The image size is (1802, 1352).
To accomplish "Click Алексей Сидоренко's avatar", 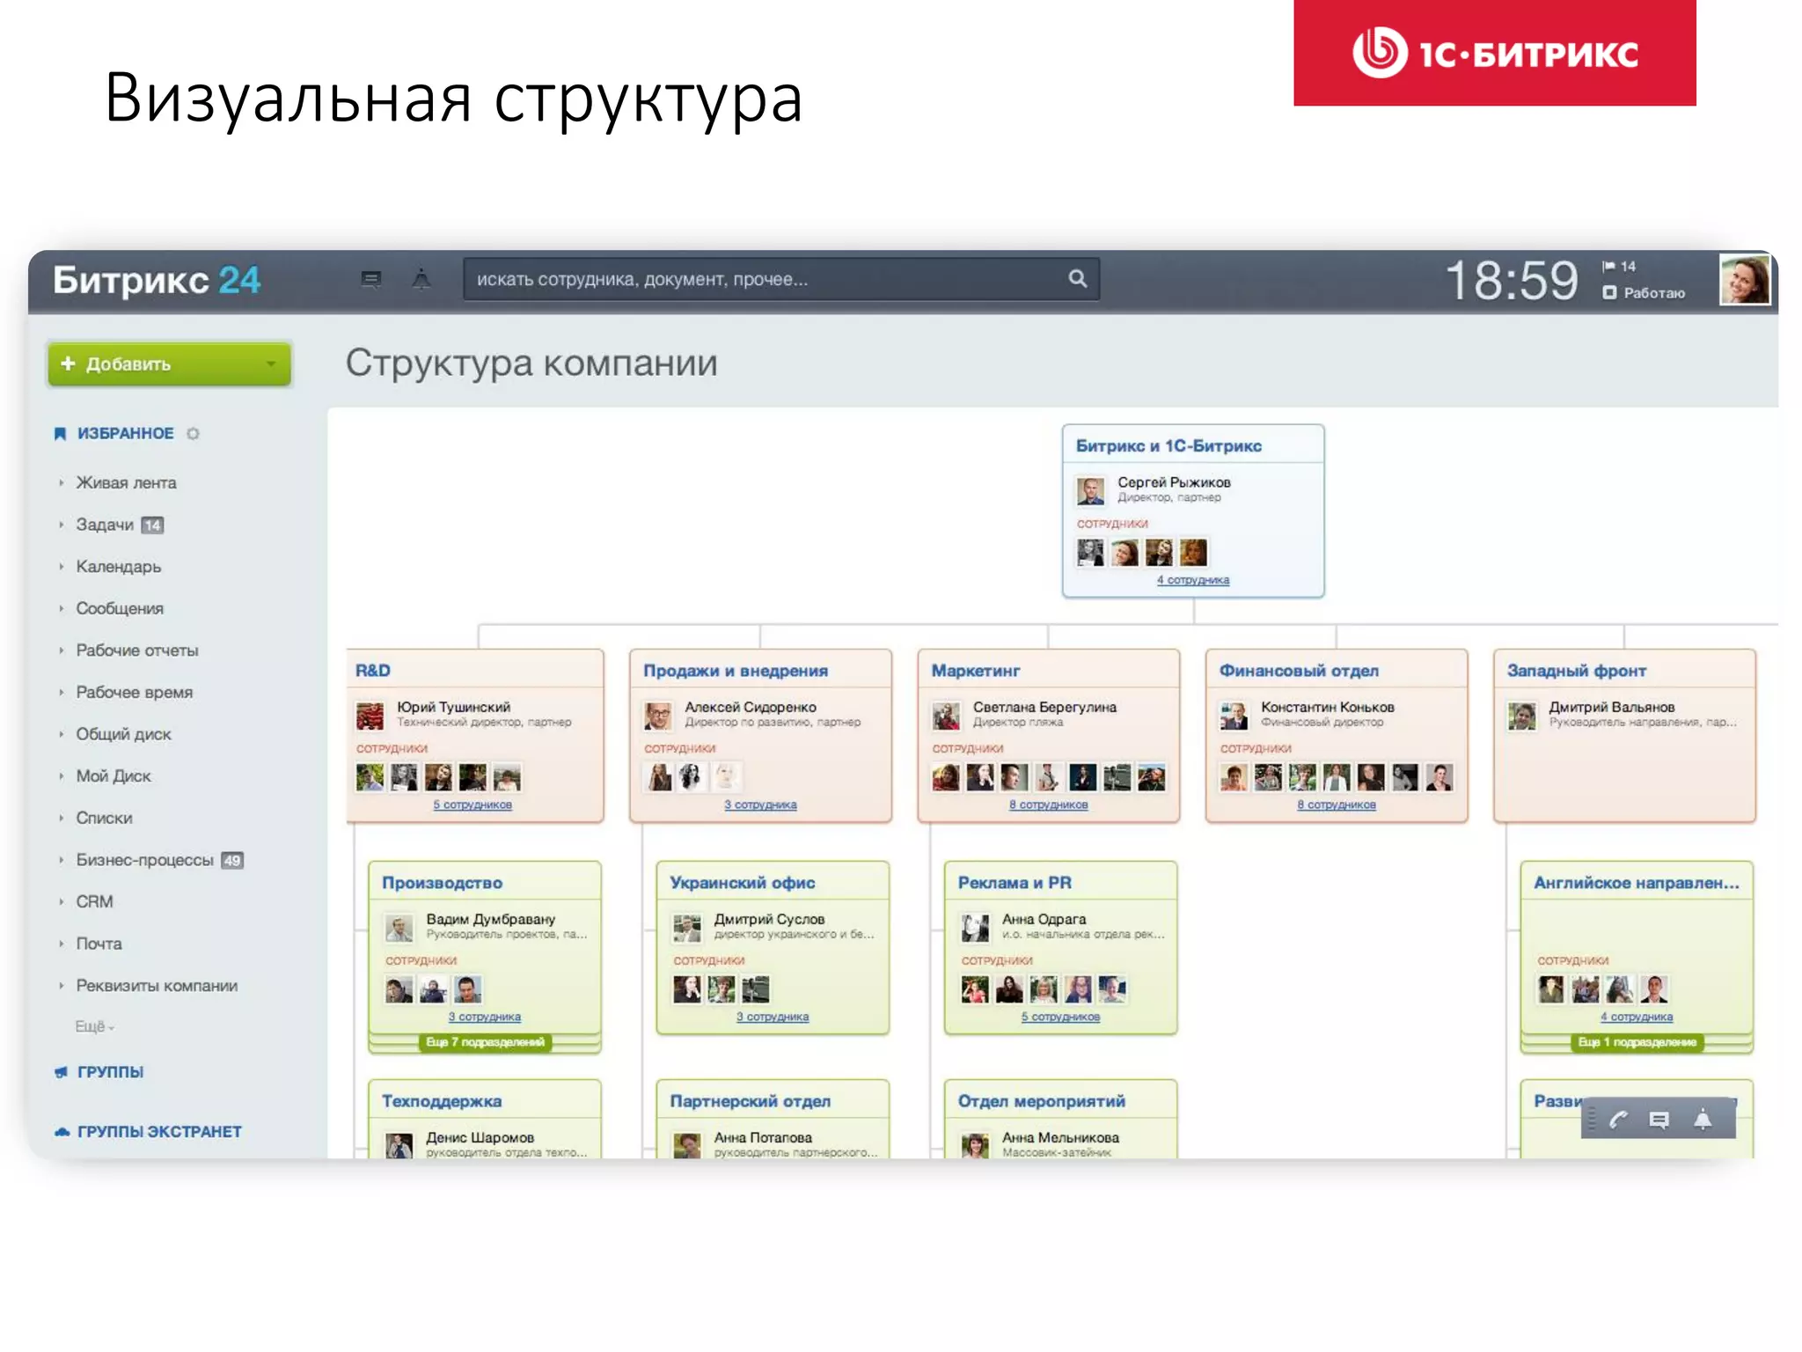I will point(657,716).
